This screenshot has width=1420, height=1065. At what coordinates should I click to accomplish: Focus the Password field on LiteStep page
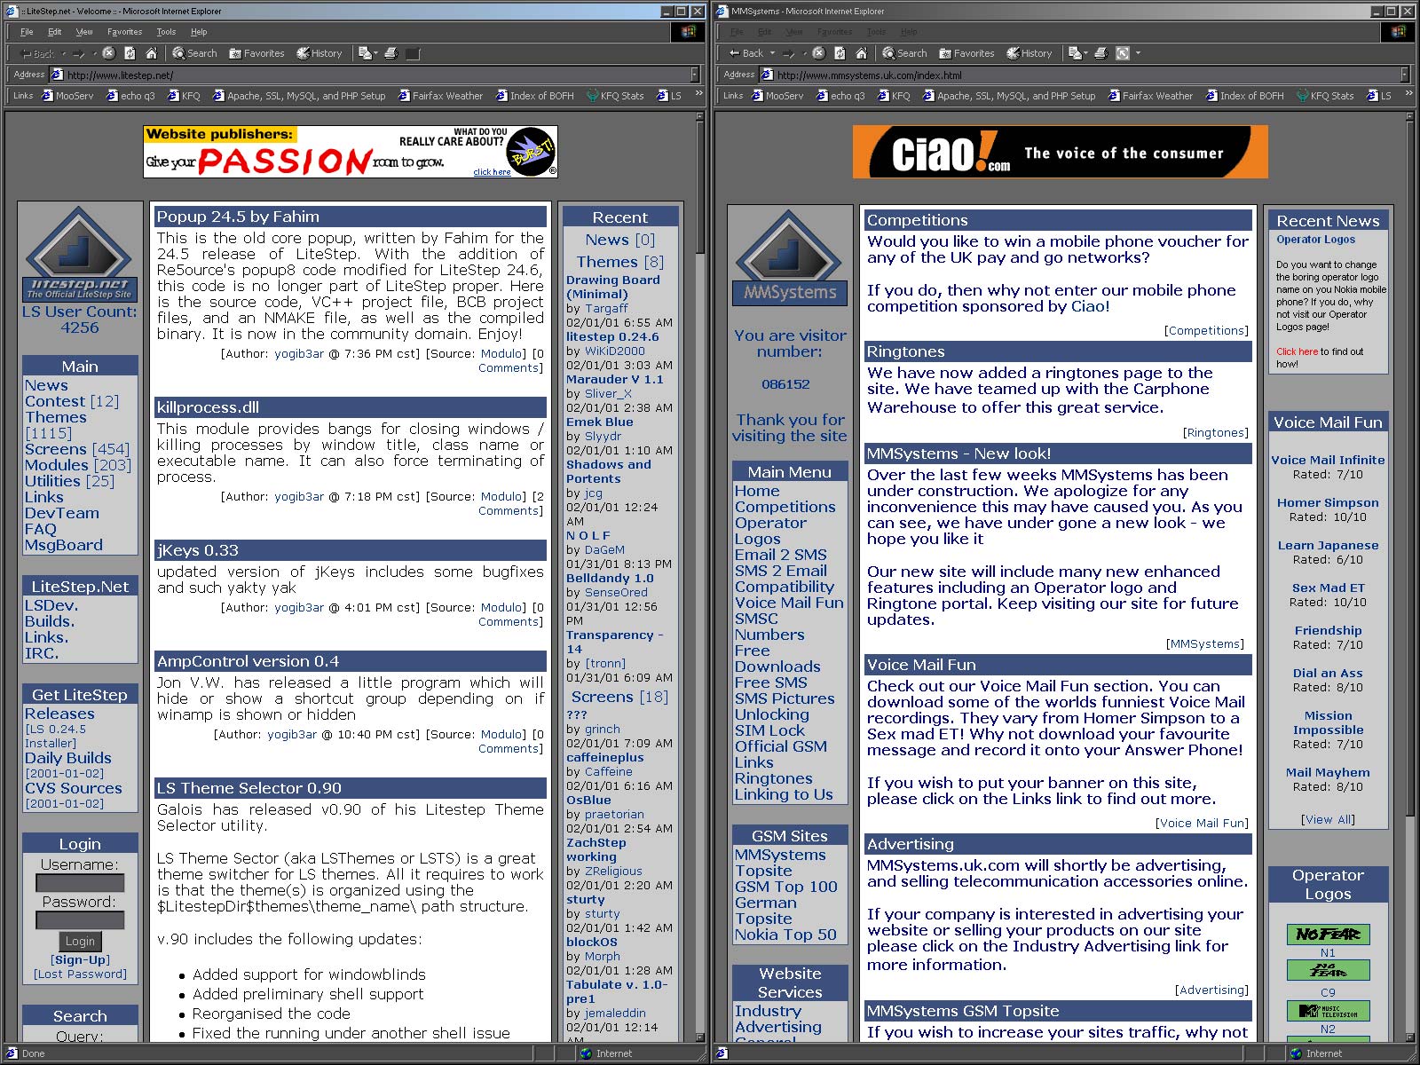tap(80, 920)
